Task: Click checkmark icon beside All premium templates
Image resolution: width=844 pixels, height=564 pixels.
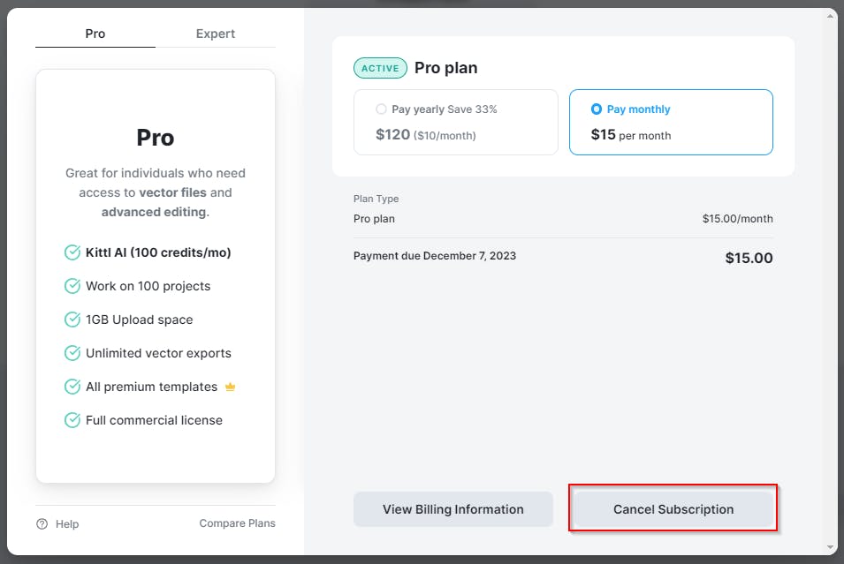Action: pyautogui.click(x=72, y=387)
